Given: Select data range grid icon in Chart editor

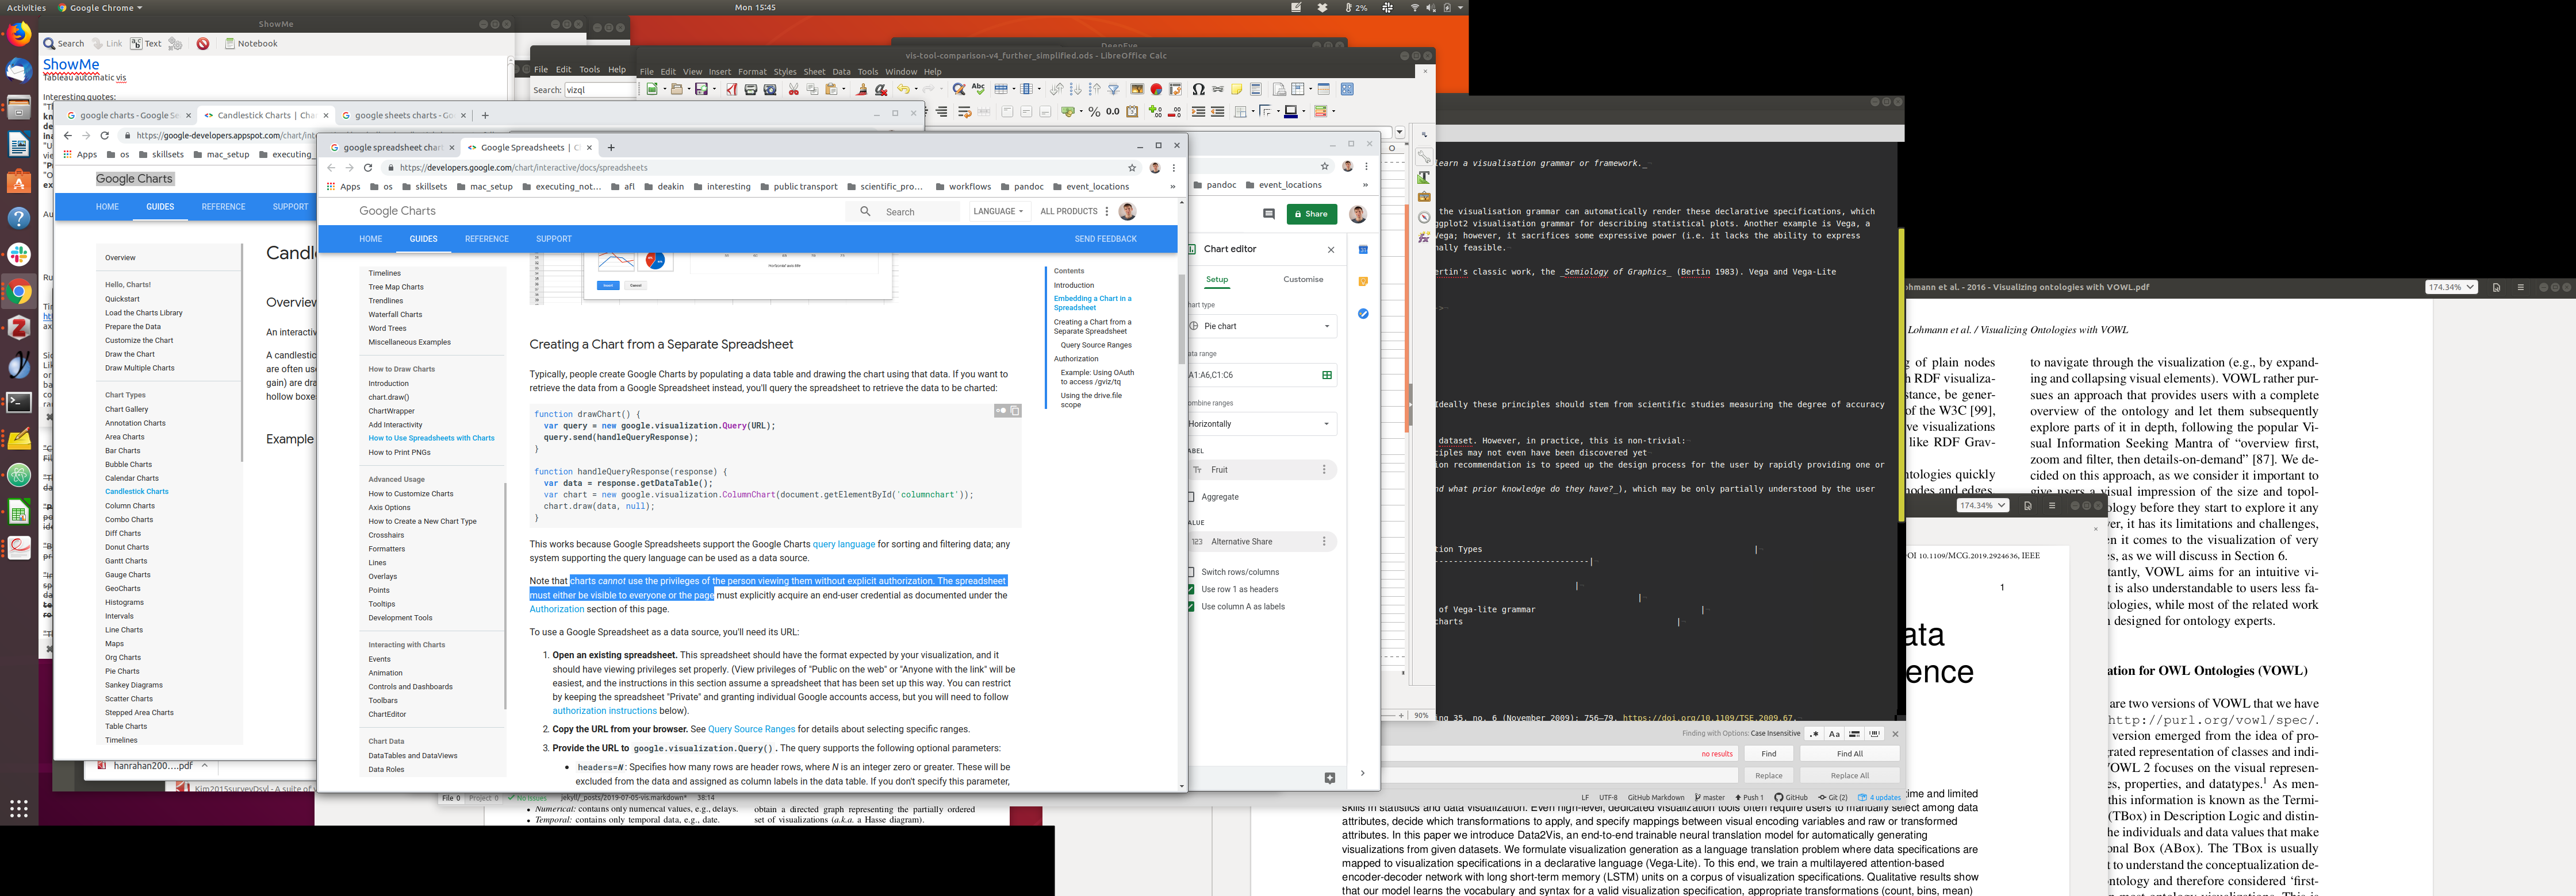Looking at the screenshot, I should click(1327, 376).
